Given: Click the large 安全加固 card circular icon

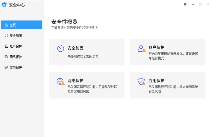Looking at the screenshot, I should click(x=61, y=49).
